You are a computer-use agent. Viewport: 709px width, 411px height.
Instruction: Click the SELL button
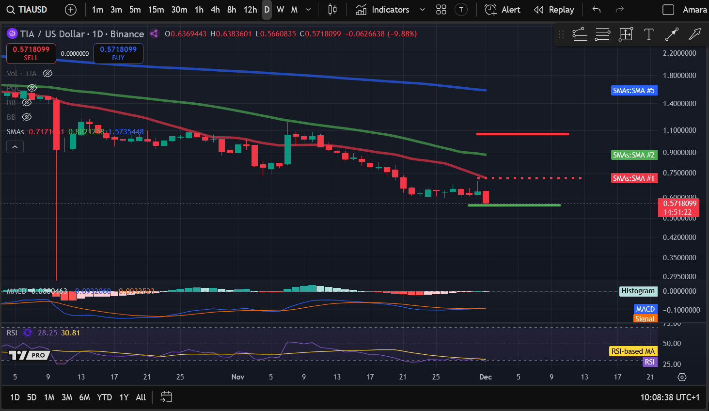tap(31, 53)
